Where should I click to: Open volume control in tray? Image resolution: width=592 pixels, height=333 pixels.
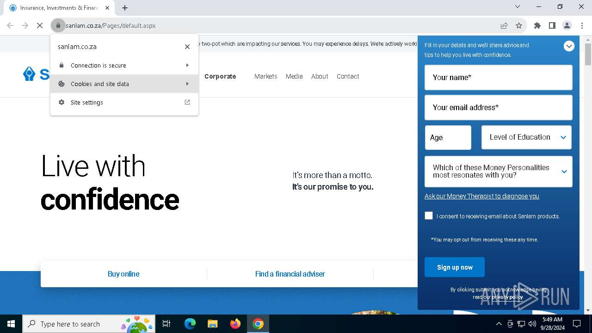click(532, 324)
